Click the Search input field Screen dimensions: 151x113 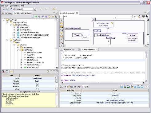tap(28, 9)
